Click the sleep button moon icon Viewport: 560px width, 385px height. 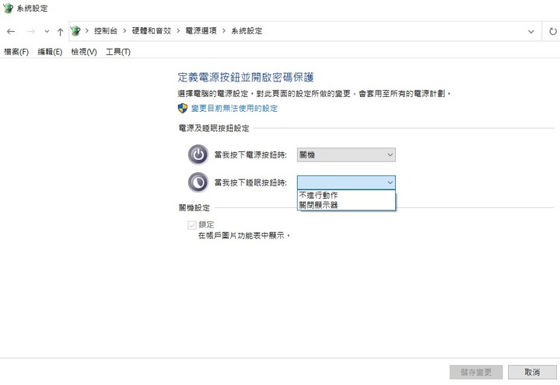(x=198, y=182)
